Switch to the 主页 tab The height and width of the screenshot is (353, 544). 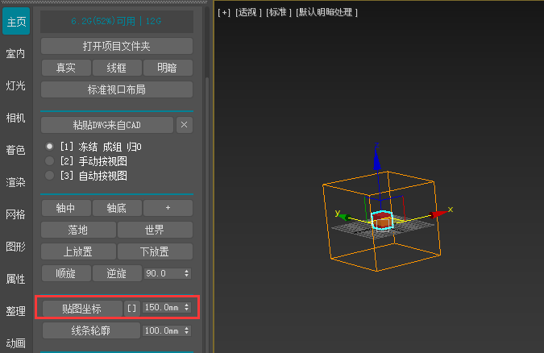[x=16, y=22]
